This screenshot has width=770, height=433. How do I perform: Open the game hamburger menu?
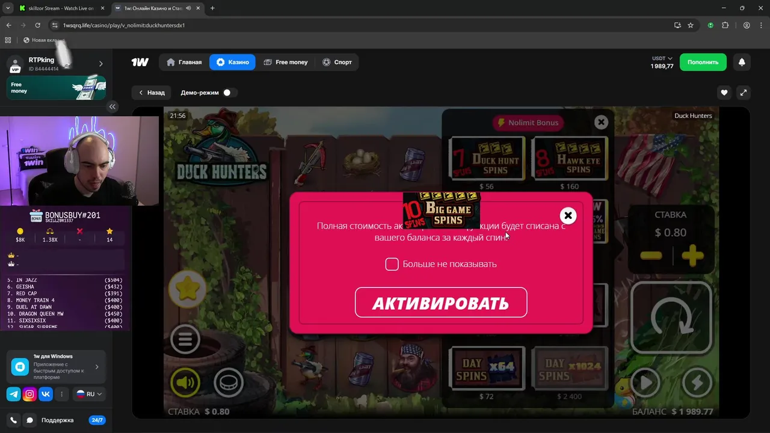(185, 339)
